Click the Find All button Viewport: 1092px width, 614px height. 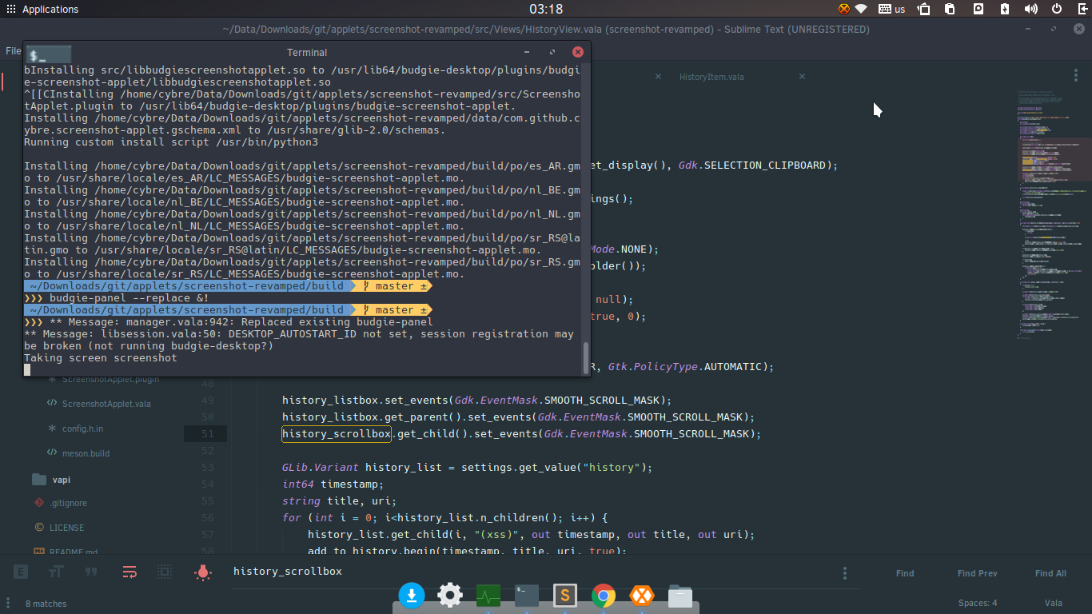pyautogui.click(x=1050, y=573)
